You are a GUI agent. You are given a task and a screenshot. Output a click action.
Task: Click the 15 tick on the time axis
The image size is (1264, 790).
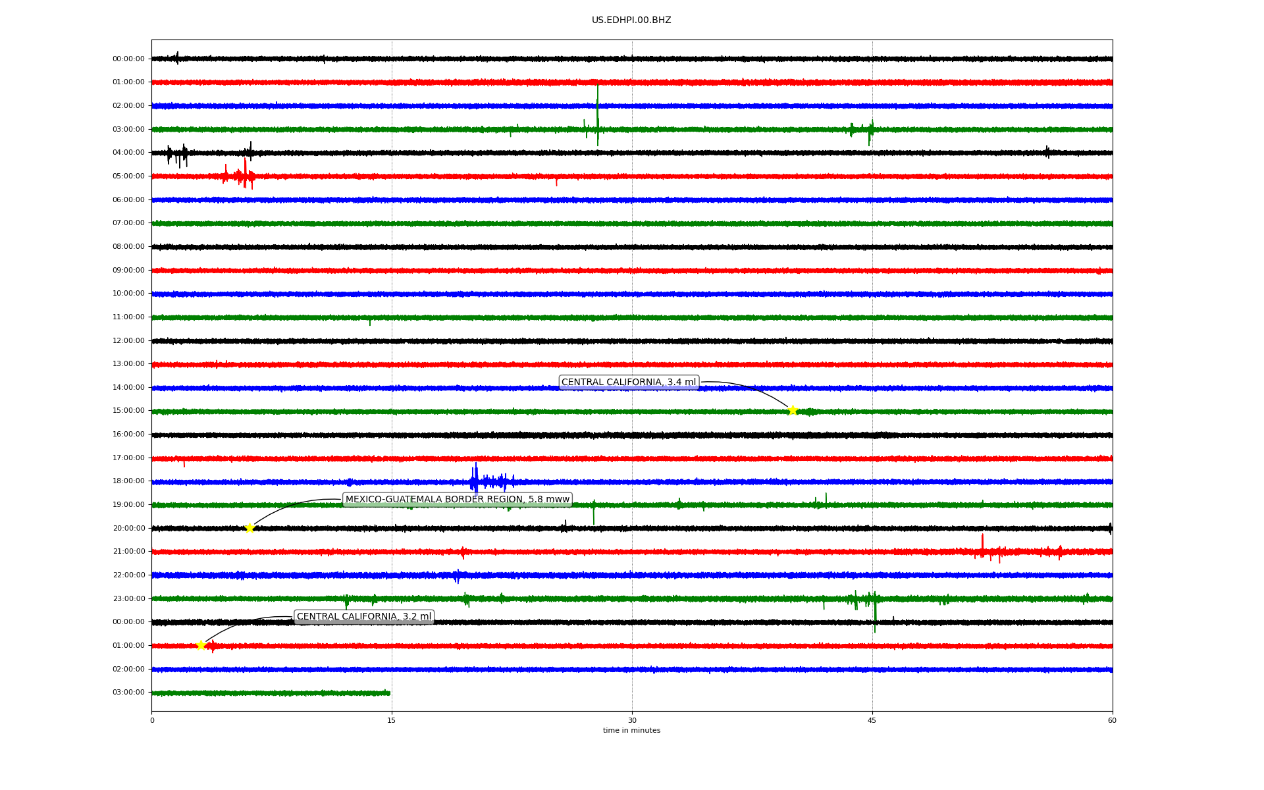392,720
